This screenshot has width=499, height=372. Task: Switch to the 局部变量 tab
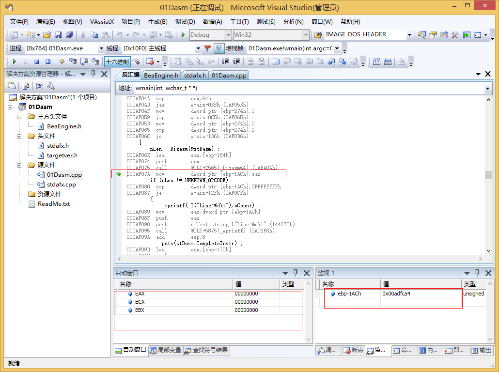click(166, 350)
